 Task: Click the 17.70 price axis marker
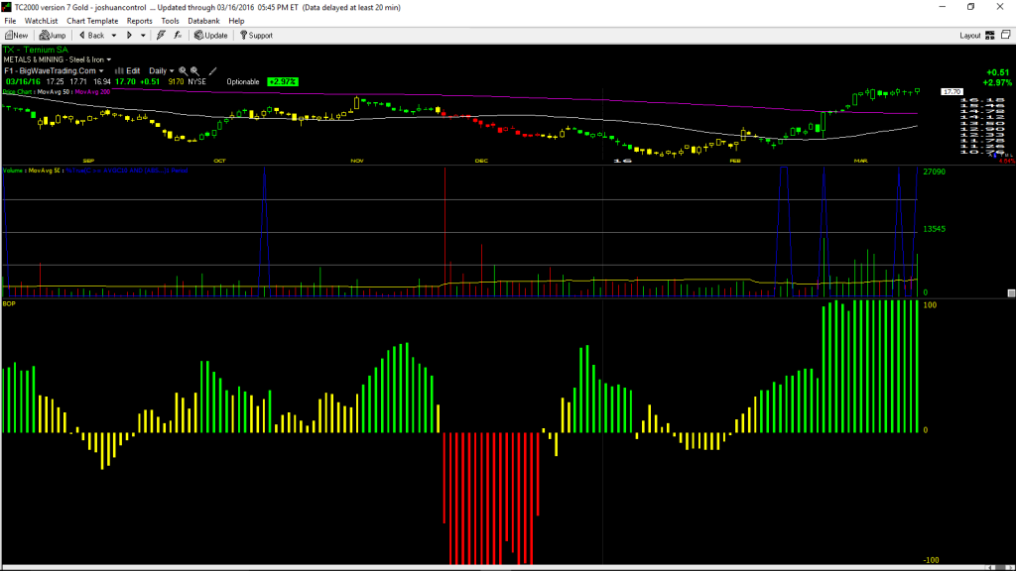952,92
